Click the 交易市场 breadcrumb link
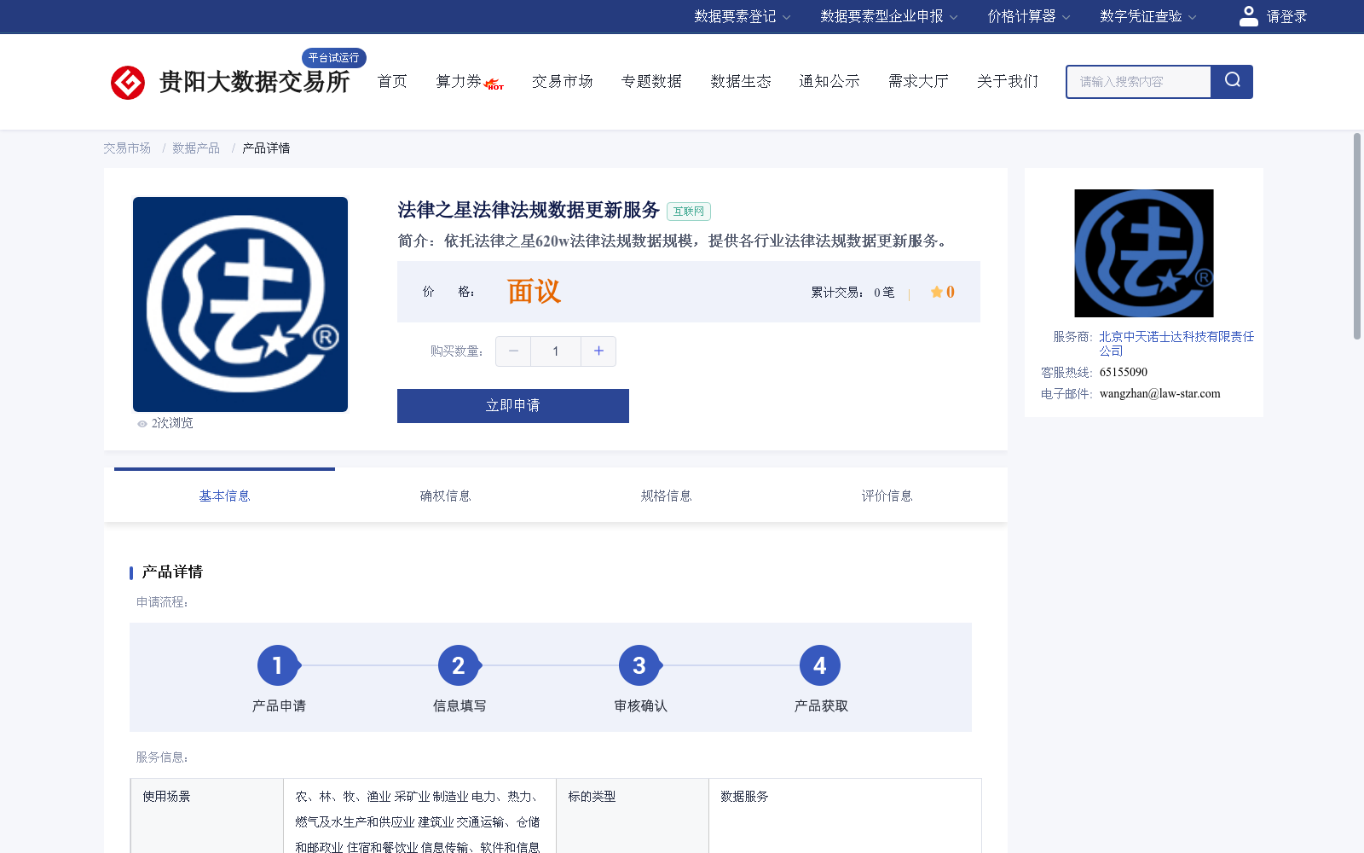This screenshot has height=853, width=1364. [x=127, y=148]
